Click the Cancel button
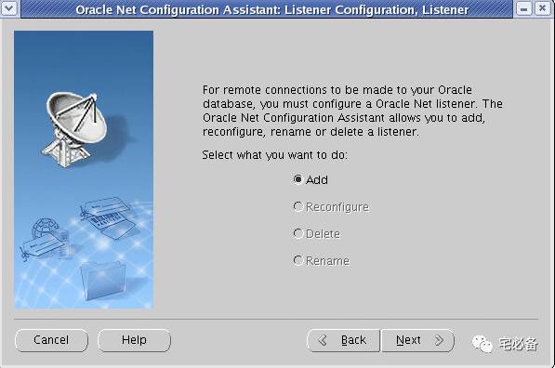The image size is (555, 368). pyautogui.click(x=51, y=340)
